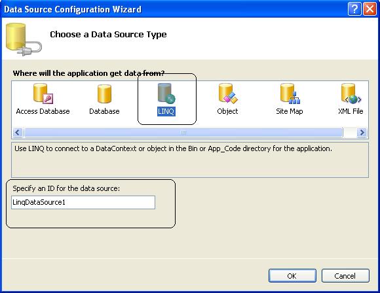Click the scroll right arrow

pos(362,133)
